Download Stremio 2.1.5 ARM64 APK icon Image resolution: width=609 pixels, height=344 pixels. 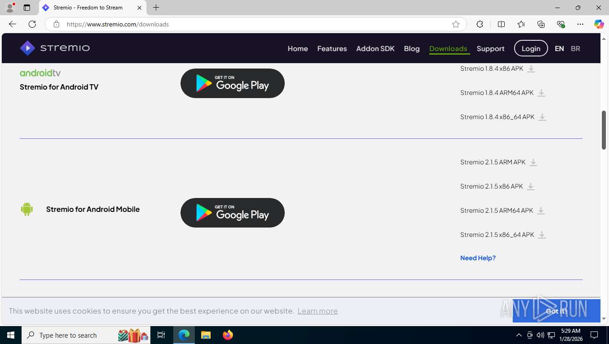[541, 211]
